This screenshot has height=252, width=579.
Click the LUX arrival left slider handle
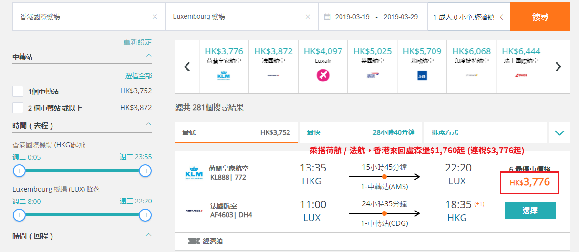(x=19, y=215)
